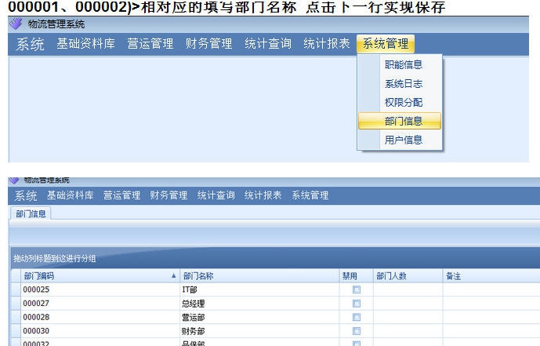Select department code cell 000030
This screenshot has width=540, height=346.
[x=100, y=331]
